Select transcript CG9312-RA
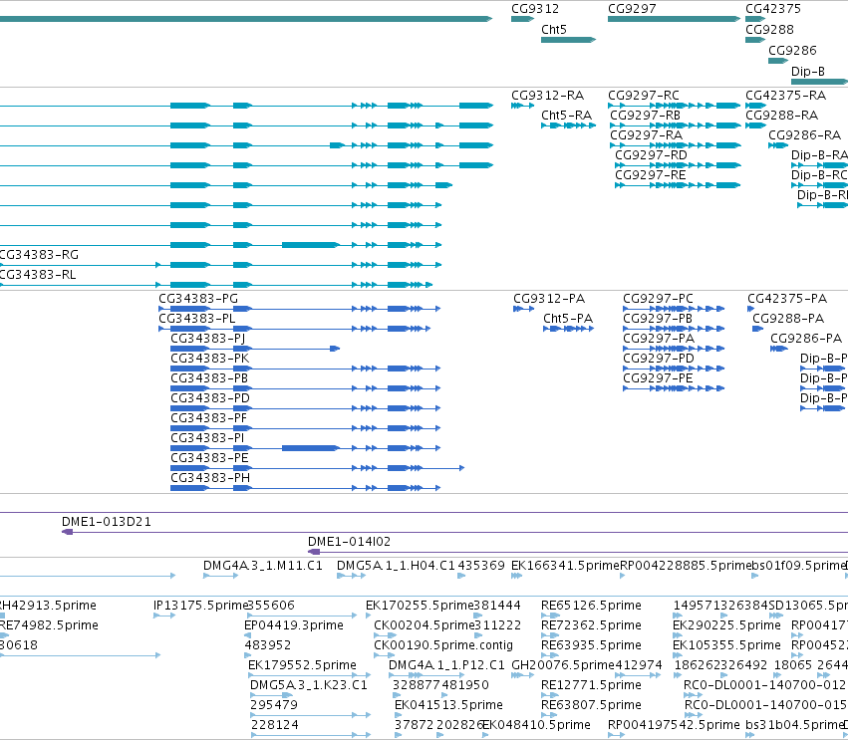The image size is (848, 740). (547, 96)
